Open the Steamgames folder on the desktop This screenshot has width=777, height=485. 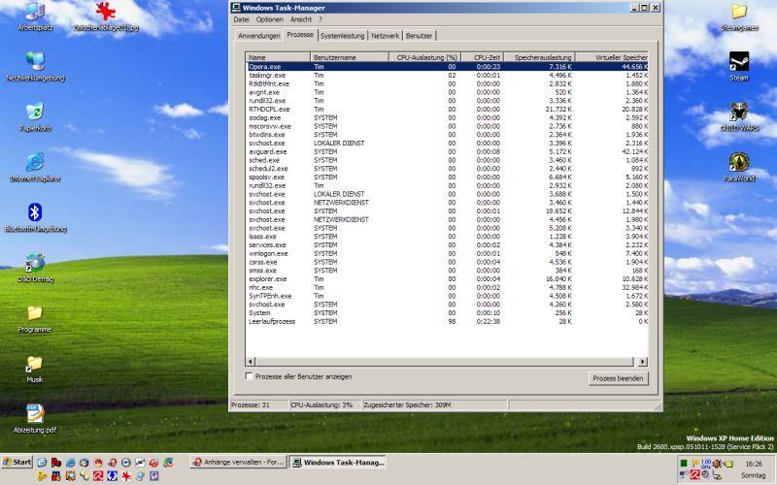click(739, 16)
